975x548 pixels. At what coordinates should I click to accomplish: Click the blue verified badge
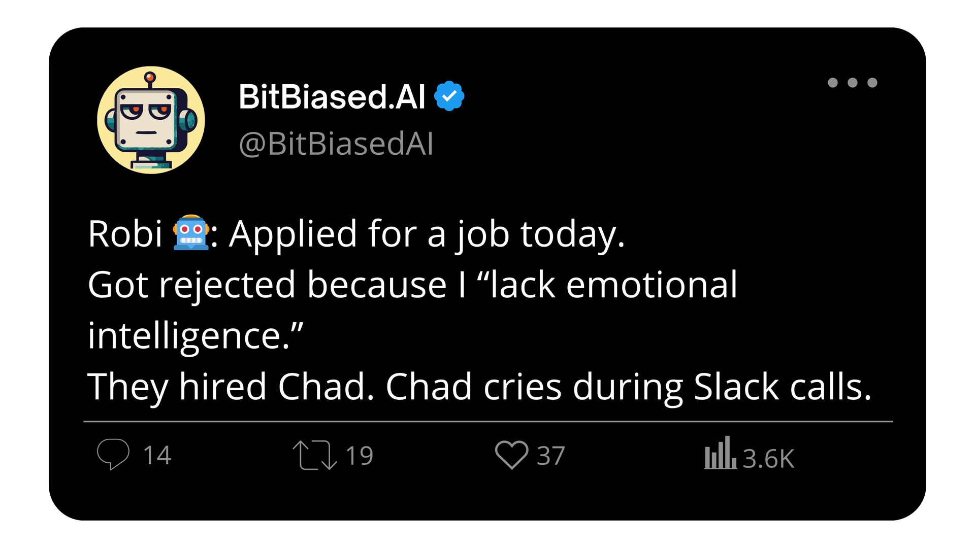click(x=449, y=96)
